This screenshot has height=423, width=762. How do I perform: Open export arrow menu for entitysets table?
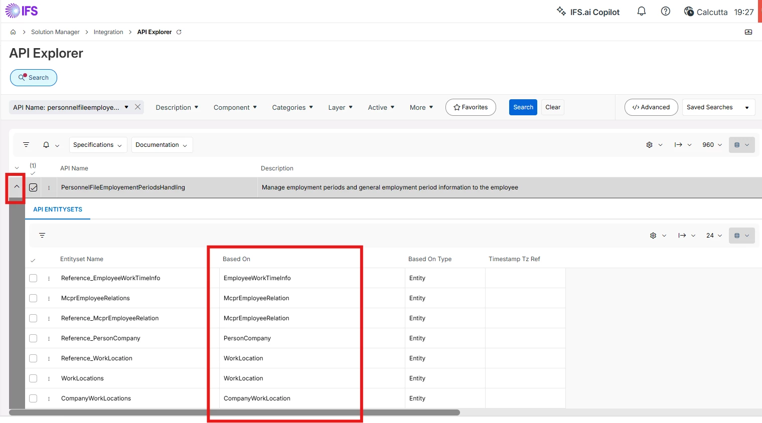687,236
